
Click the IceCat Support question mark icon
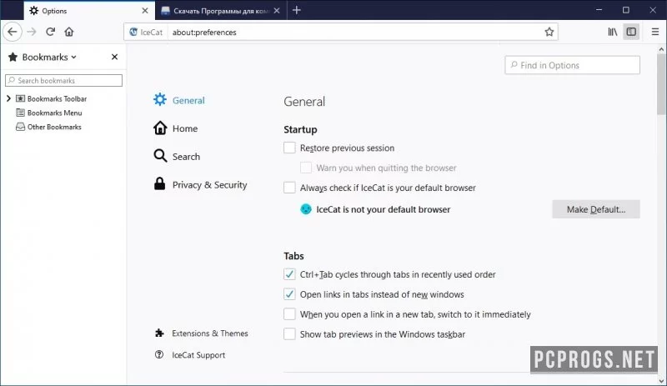point(159,354)
